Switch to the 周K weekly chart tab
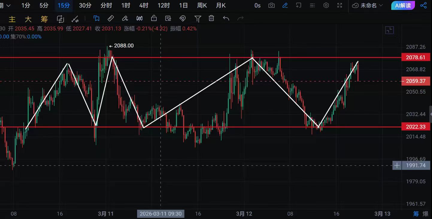432x219 pixels. coord(202,5)
